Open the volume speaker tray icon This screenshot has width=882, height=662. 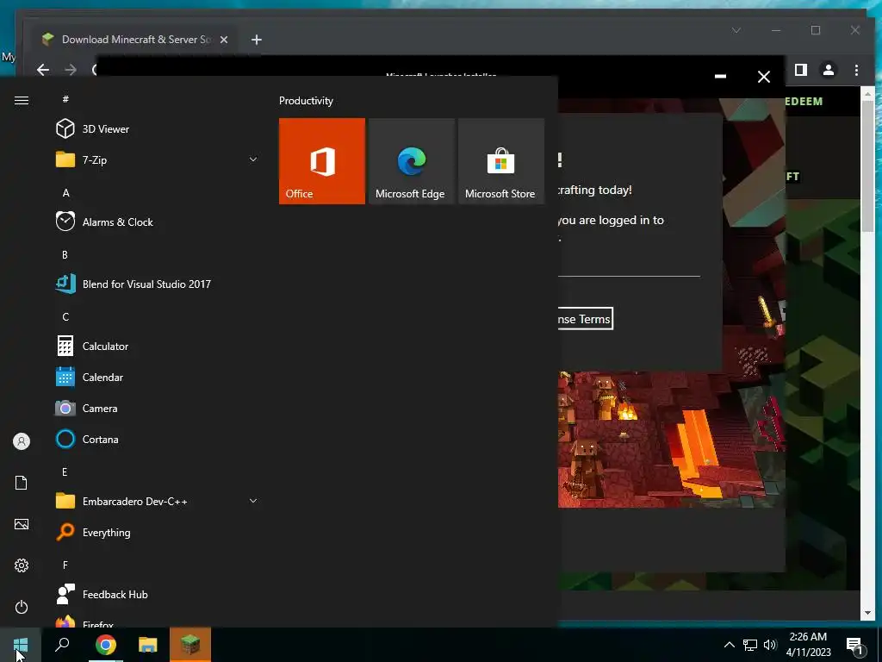tap(770, 645)
